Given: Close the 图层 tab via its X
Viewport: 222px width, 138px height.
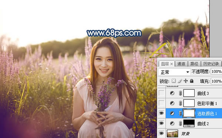Looking at the screenshot, I should click(172, 64).
